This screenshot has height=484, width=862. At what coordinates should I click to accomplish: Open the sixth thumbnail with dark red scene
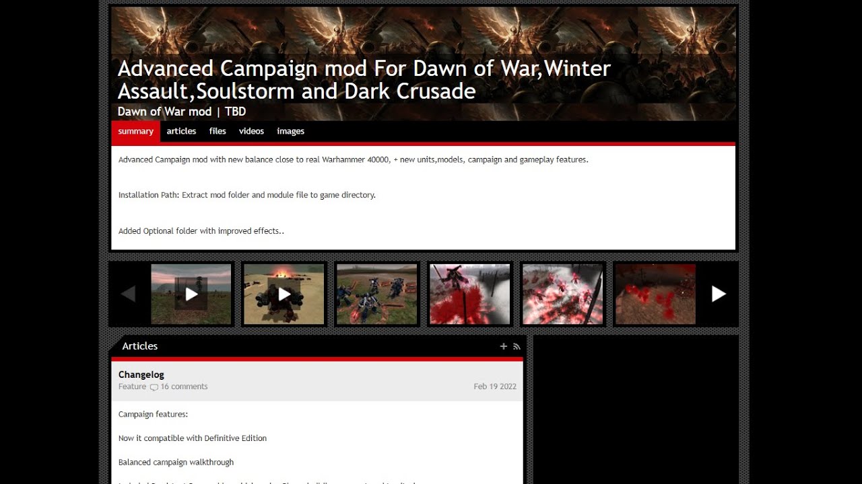click(656, 294)
